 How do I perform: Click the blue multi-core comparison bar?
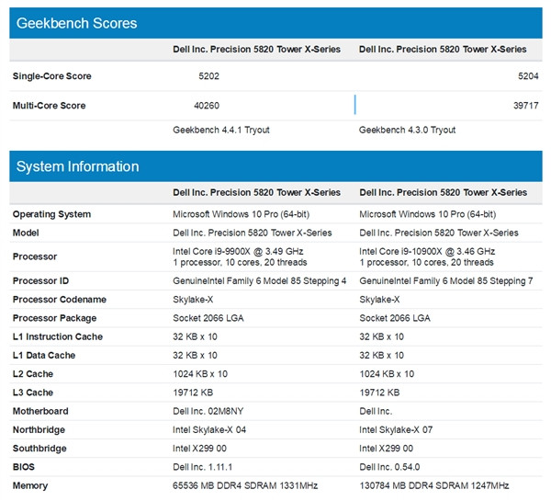coord(354,105)
